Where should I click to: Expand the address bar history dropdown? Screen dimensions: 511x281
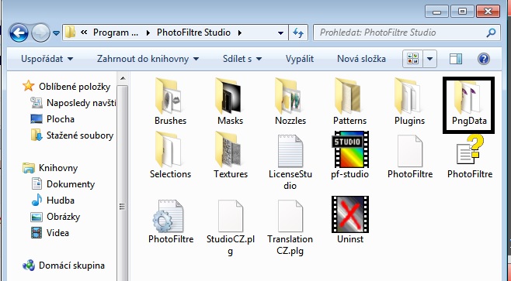pos(280,33)
